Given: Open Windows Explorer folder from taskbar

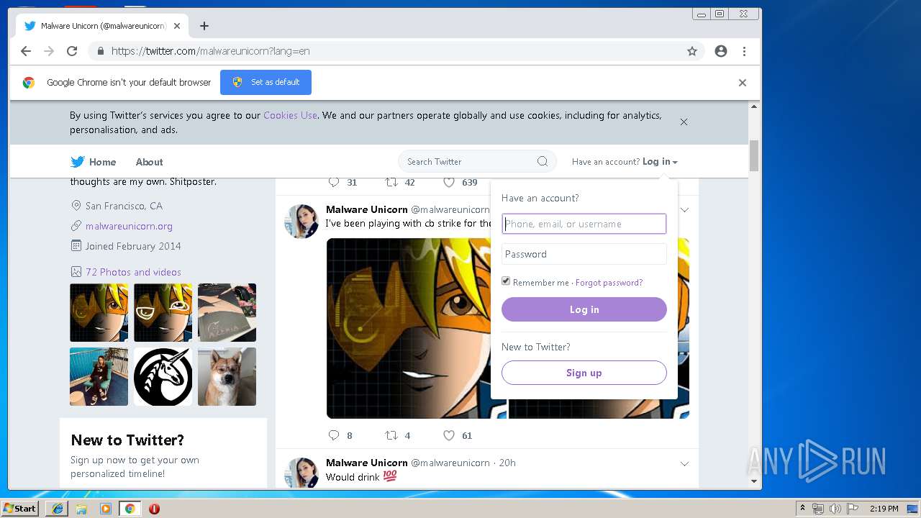Looking at the screenshot, I should click(x=81, y=509).
